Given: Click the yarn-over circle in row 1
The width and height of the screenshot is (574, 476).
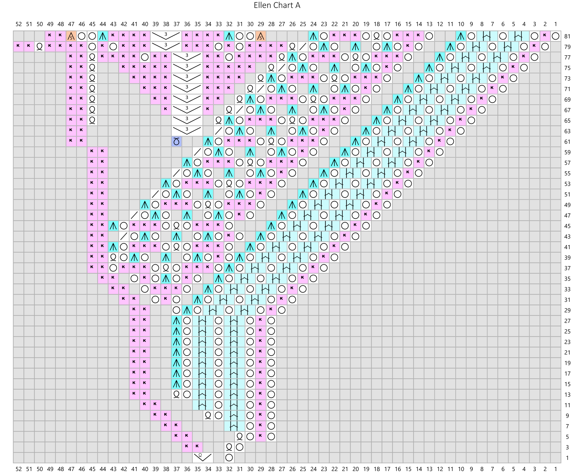Looking at the screenshot, I should point(229,458).
